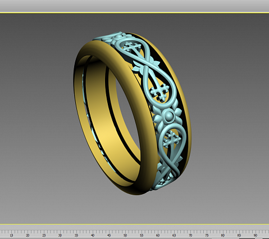Jump to frame 70 on the timeline
The image size is (269, 239).
point(190,235)
